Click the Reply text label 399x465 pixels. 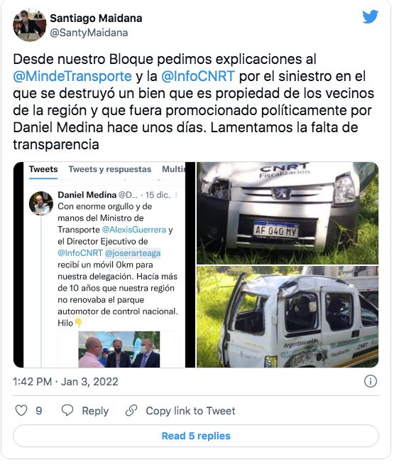pos(95,411)
